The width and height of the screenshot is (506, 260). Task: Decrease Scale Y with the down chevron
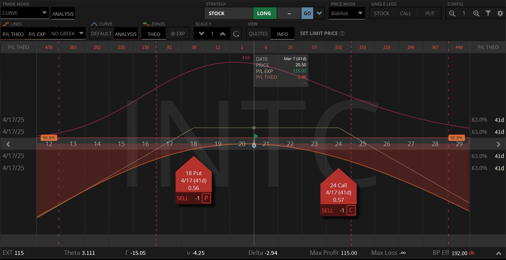pyautogui.click(x=201, y=33)
